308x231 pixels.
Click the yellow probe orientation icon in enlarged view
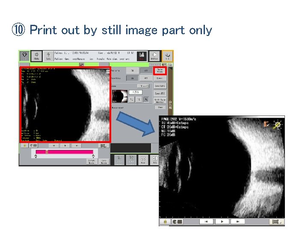coord(277,124)
